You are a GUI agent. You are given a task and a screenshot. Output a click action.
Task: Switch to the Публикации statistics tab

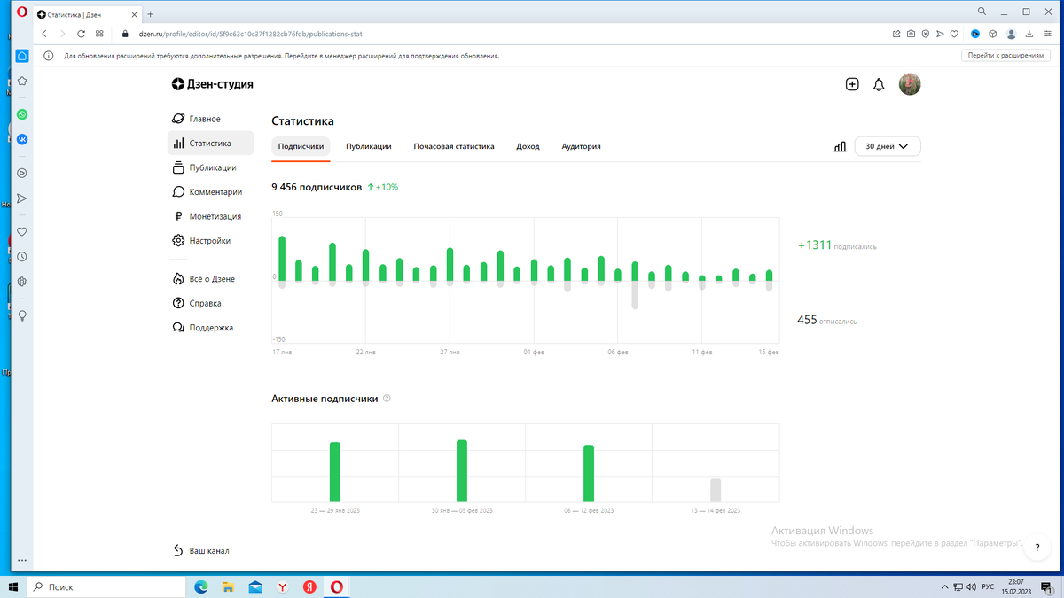(x=369, y=146)
